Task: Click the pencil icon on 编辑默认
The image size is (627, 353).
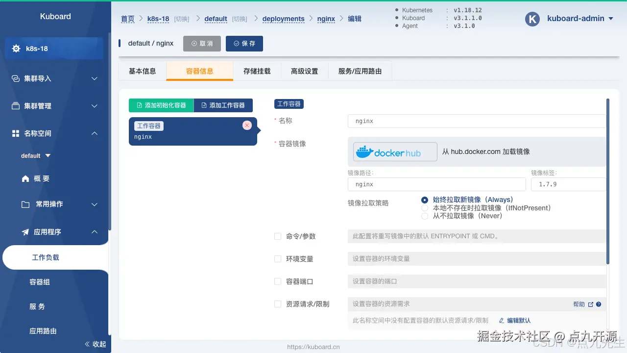Action: click(501, 320)
